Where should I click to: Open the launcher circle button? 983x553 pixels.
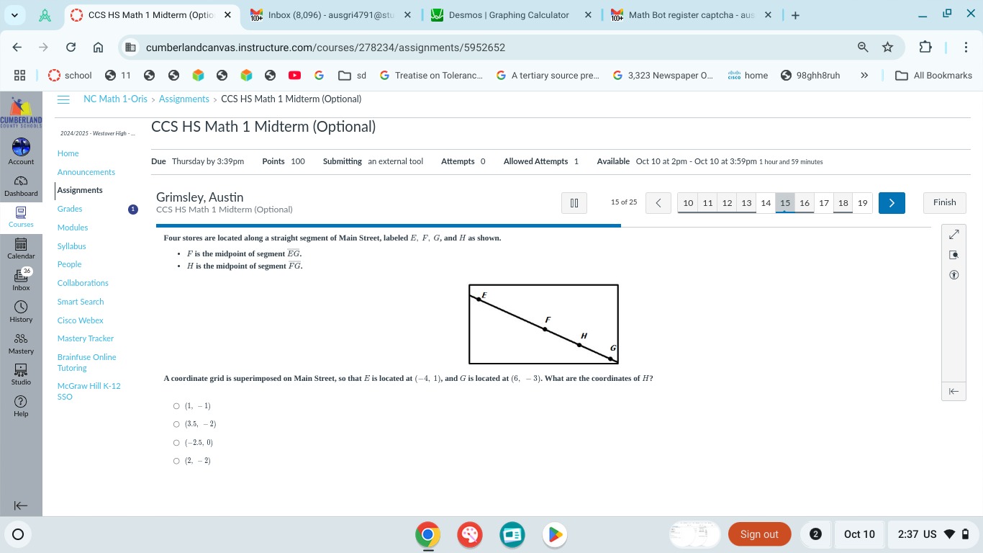19,534
